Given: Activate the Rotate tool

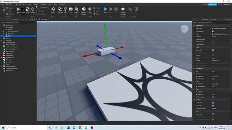Looking at the screenshot, I should click(32, 10).
